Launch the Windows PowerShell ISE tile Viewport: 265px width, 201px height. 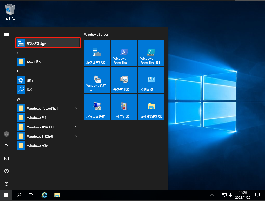coord(151,53)
